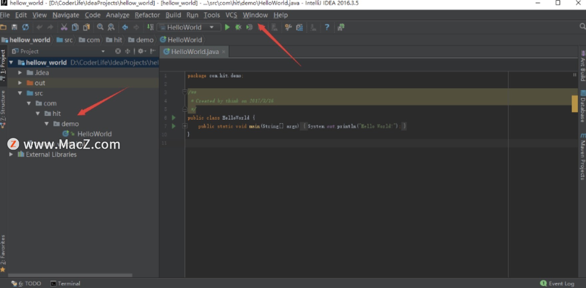Open the File menu
586x288 pixels.
[5, 15]
